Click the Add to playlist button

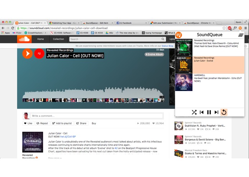[62, 123]
